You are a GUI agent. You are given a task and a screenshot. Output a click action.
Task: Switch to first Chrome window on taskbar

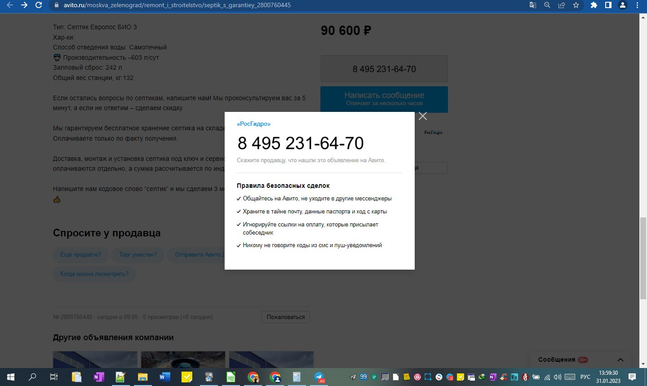point(253,377)
